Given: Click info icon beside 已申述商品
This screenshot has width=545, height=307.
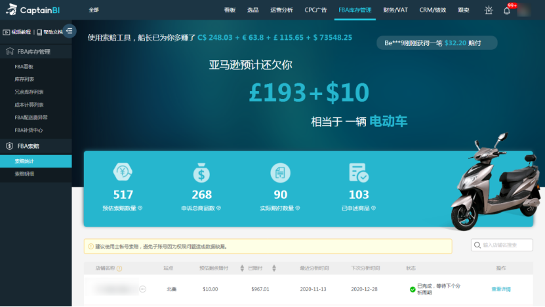Looking at the screenshot, I should click(x=373, y=208).
